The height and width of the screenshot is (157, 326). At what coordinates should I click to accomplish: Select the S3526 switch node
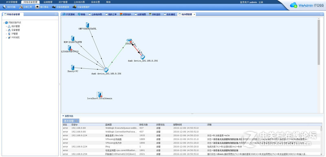(129, 40)
